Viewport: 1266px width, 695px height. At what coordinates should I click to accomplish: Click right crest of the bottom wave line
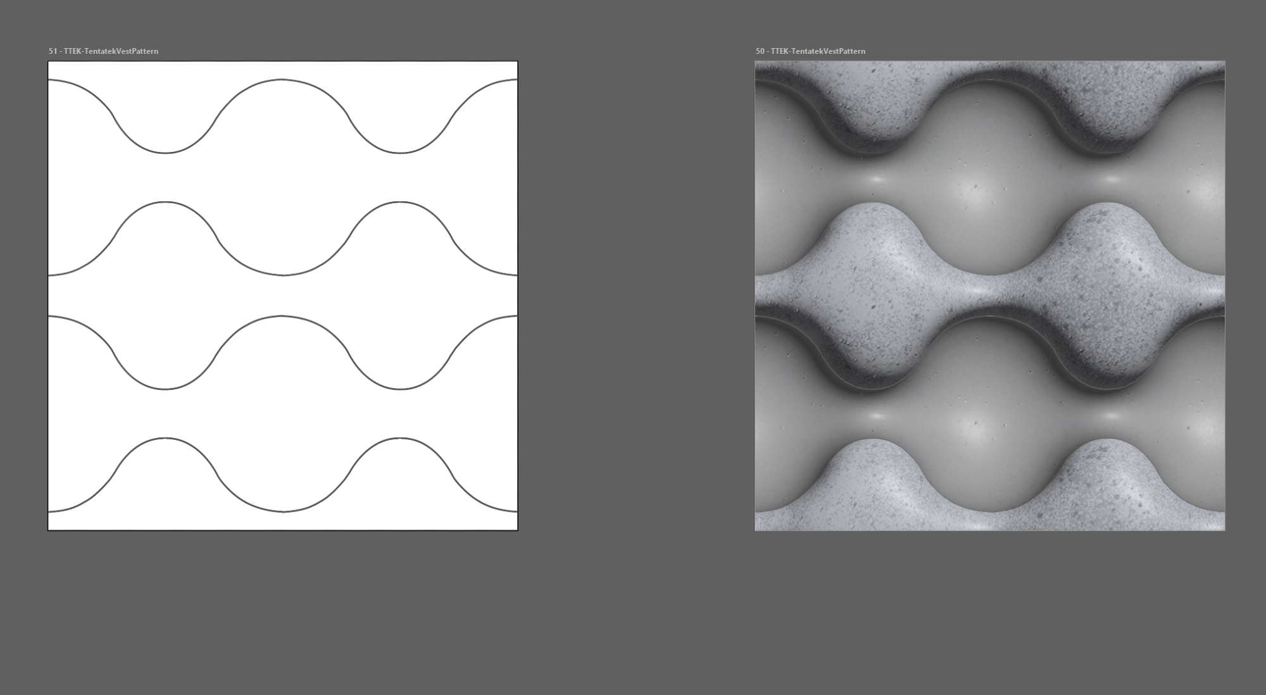tap(399, 438)
